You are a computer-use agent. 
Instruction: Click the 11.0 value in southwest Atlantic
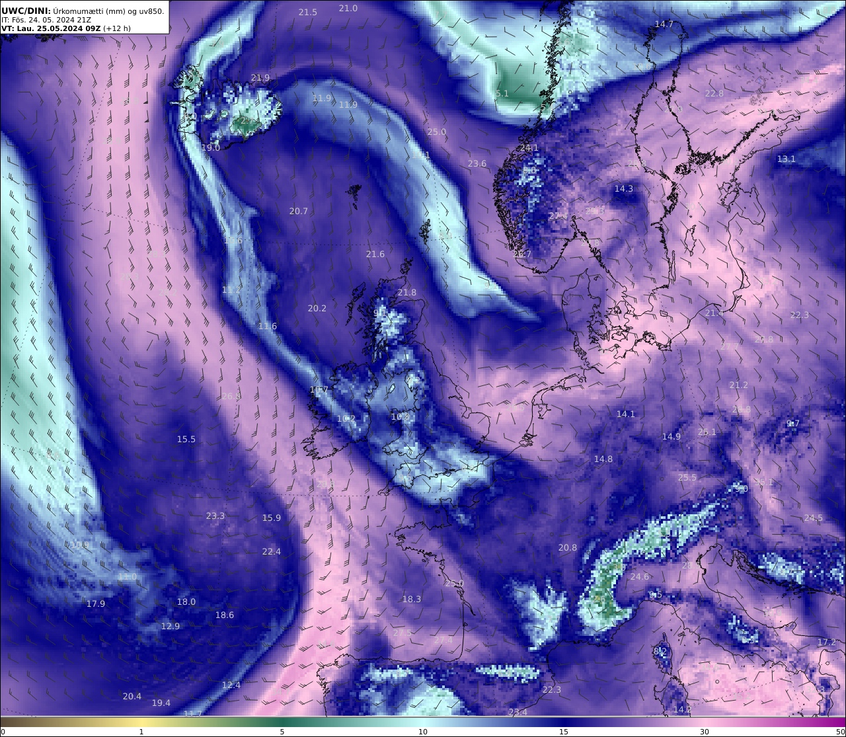click(x=128, y=576)
